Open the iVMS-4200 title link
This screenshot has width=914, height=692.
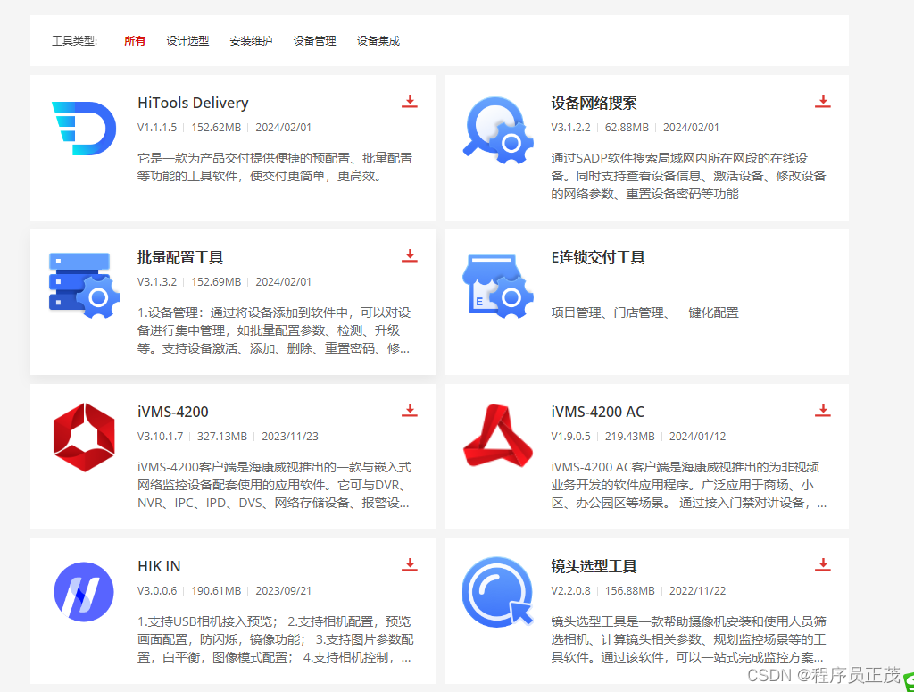pyautogui.click(x=173, y=413)
